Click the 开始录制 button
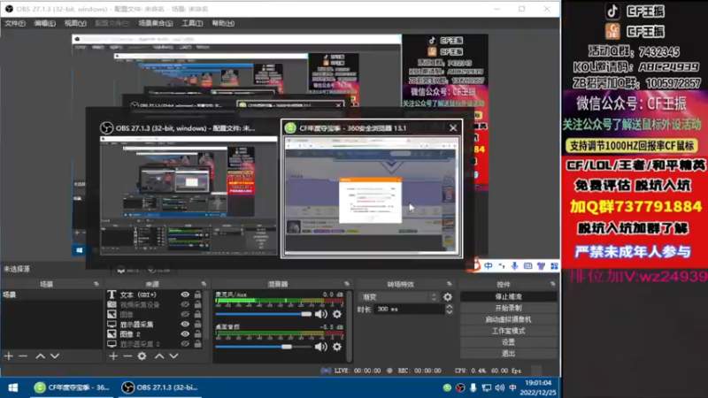The width and height of the screenshot is (708, 398). pyautogui.click(x=508, y=308)
